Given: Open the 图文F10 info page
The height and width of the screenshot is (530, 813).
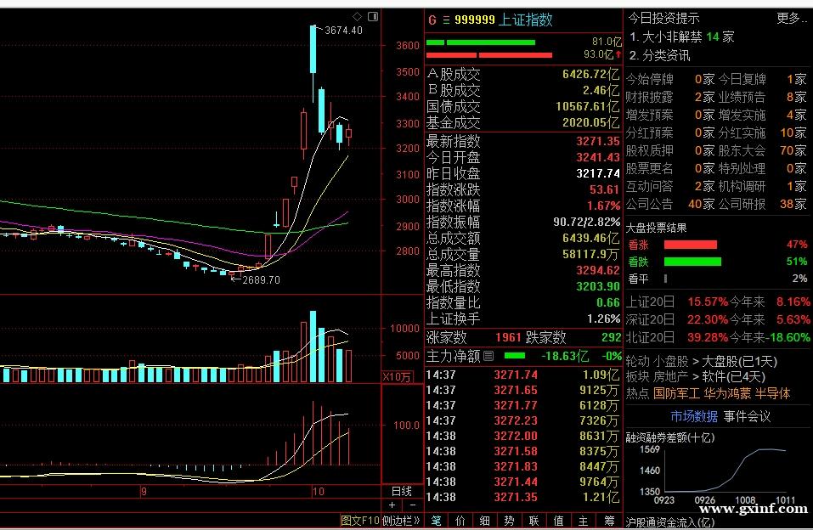Looking at the screenshot, I should [359, 521].
